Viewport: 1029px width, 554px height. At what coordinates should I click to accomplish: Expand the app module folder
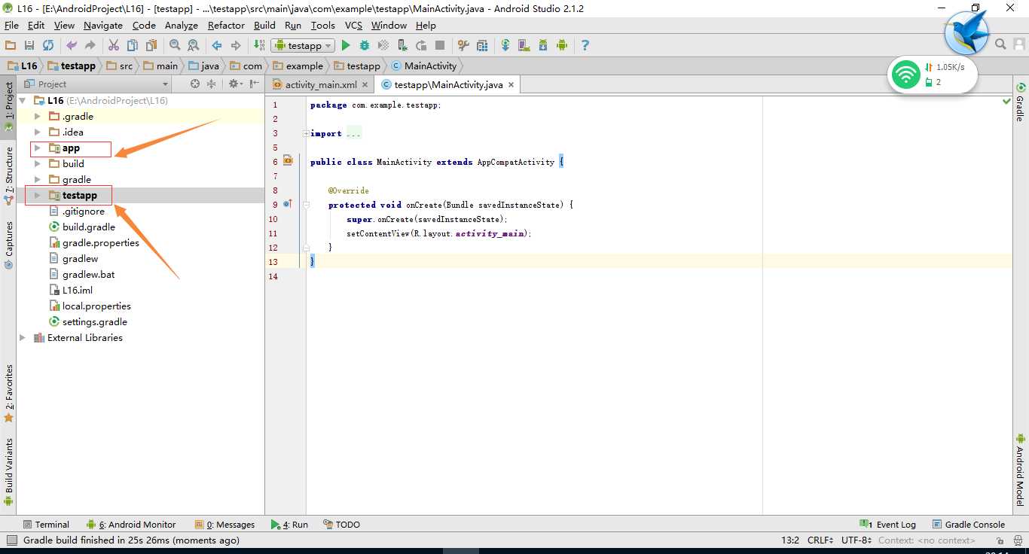point(38,148)
